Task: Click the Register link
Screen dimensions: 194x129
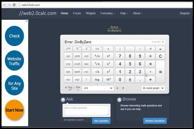Action: pyautogui.click(x=185, y=13)
